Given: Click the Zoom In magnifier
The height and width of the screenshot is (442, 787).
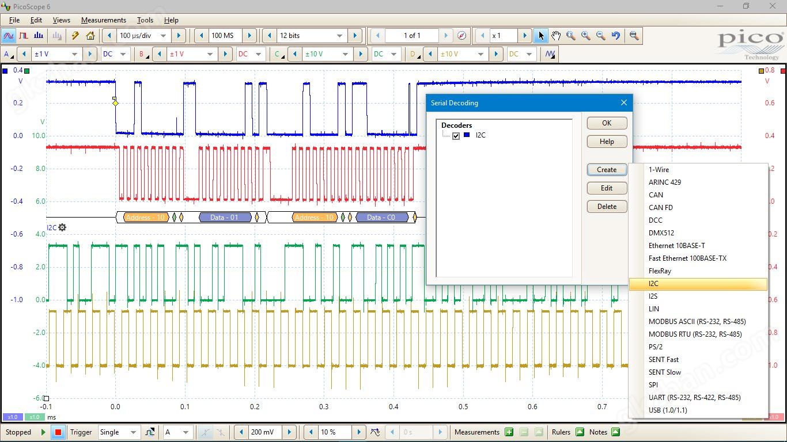Looking at the screenshot, I should point(585,36).
